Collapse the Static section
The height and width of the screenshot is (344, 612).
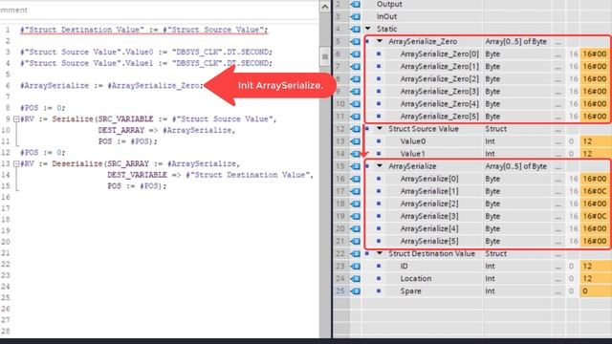click(367, 29)
